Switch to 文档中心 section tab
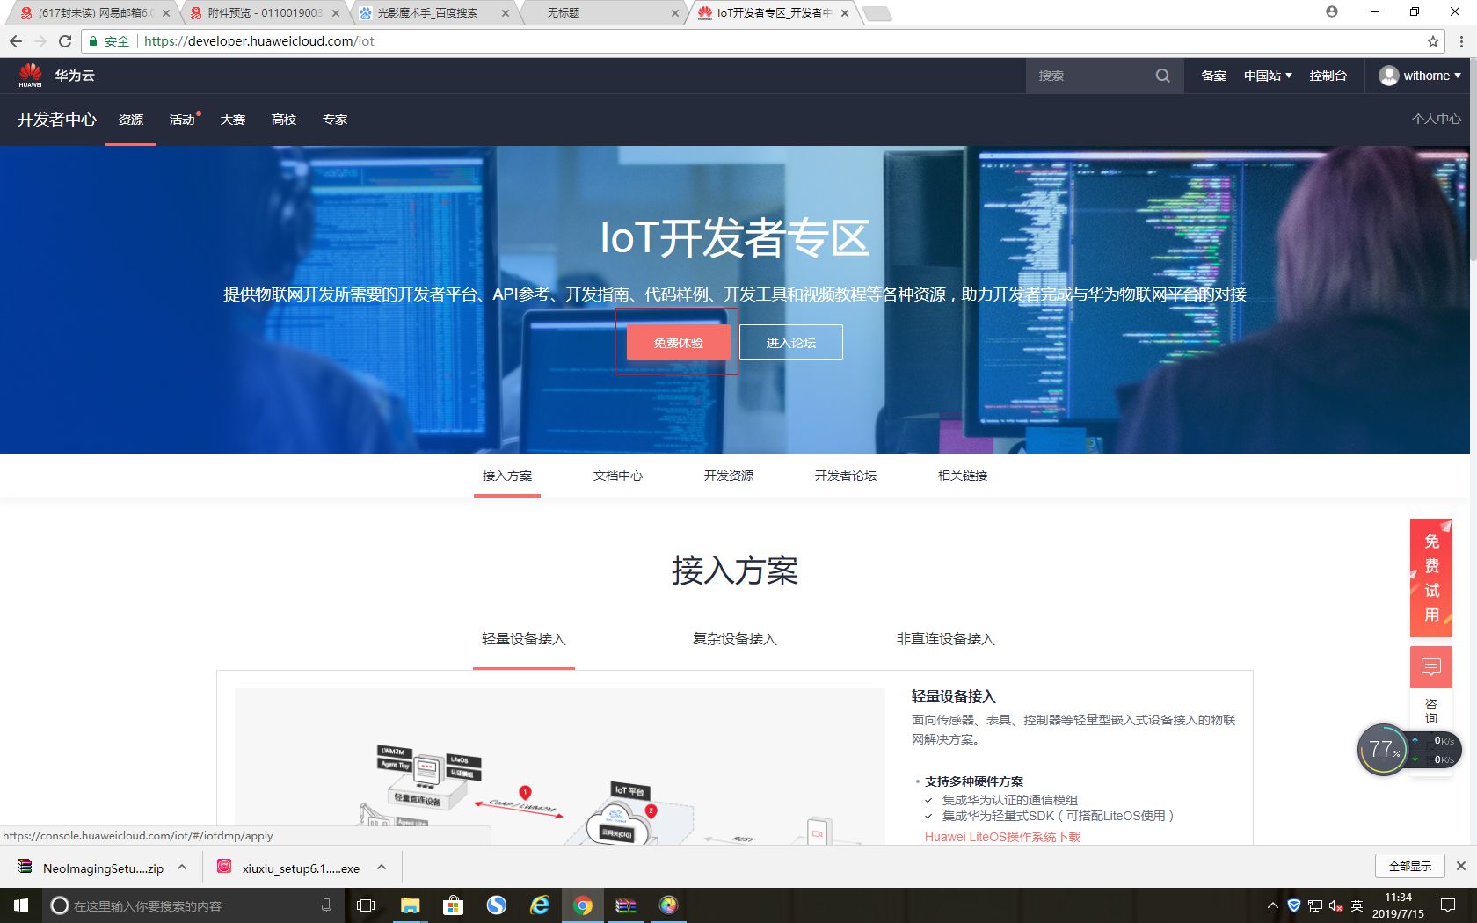 [x=618, y=476]
